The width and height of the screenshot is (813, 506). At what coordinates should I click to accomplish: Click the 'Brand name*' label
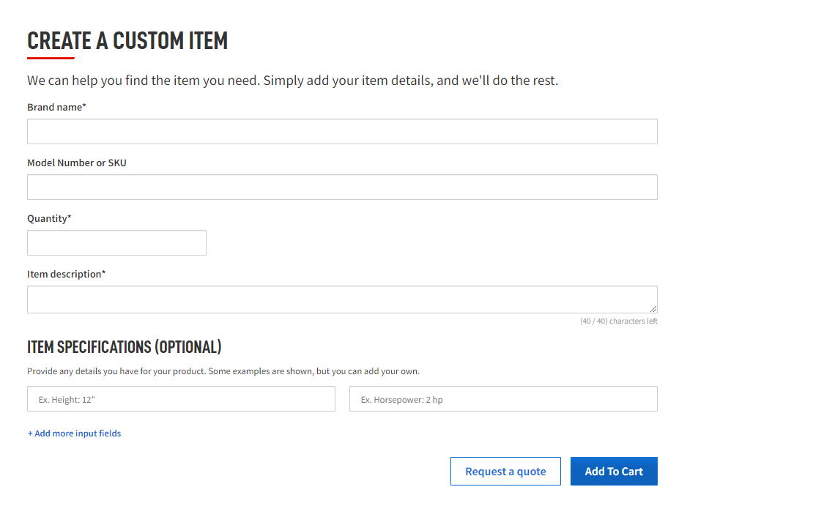(56, 108)
